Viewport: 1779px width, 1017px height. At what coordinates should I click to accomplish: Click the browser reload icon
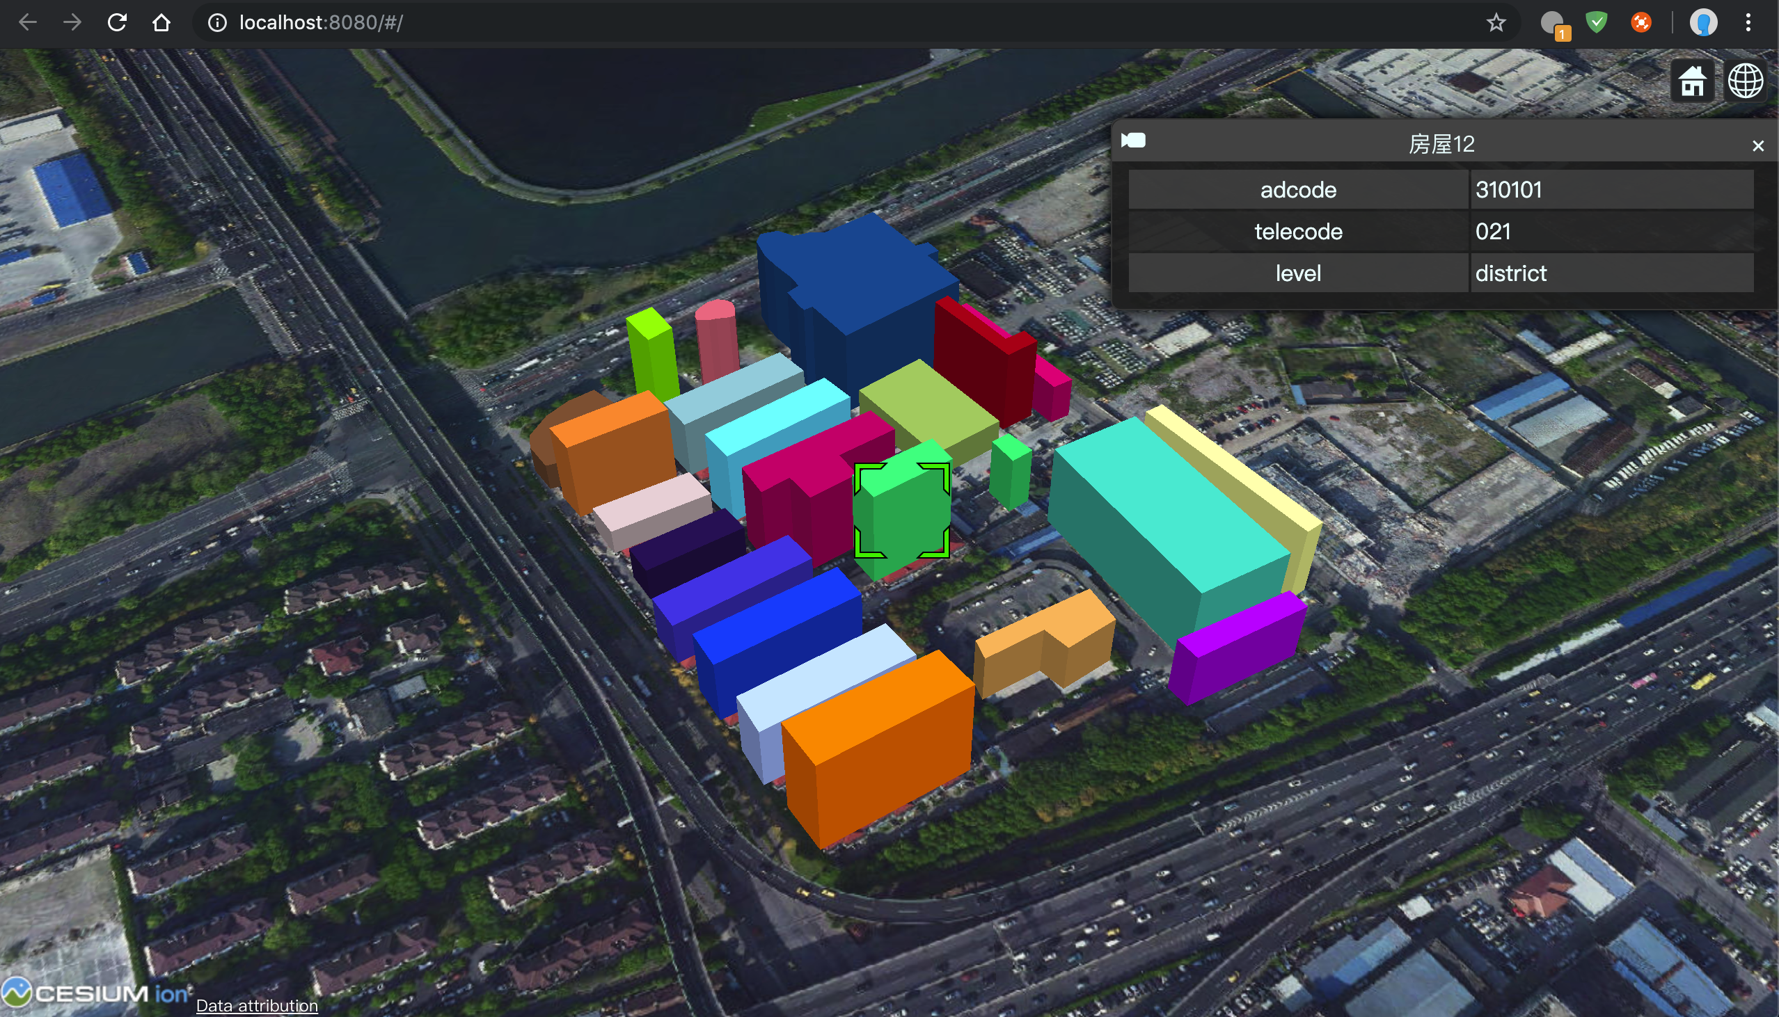pyautogui.click(x=117, y=23)
